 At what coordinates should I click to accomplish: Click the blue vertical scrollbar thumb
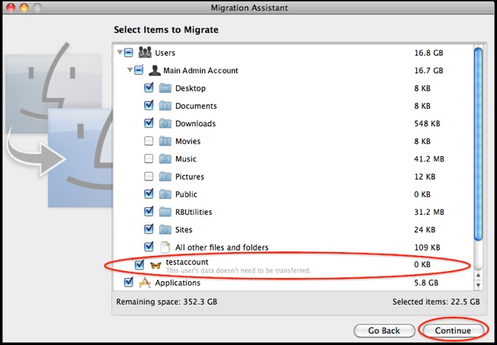(x=478, y=143)
